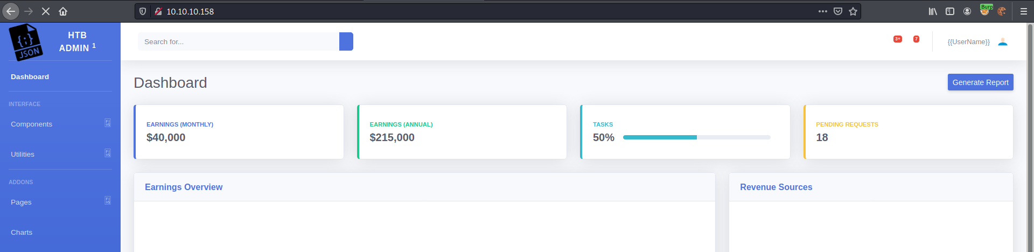Screen dimensions: 1034x252
Task: Focus the Search for... input field
Action: (239, 41)
